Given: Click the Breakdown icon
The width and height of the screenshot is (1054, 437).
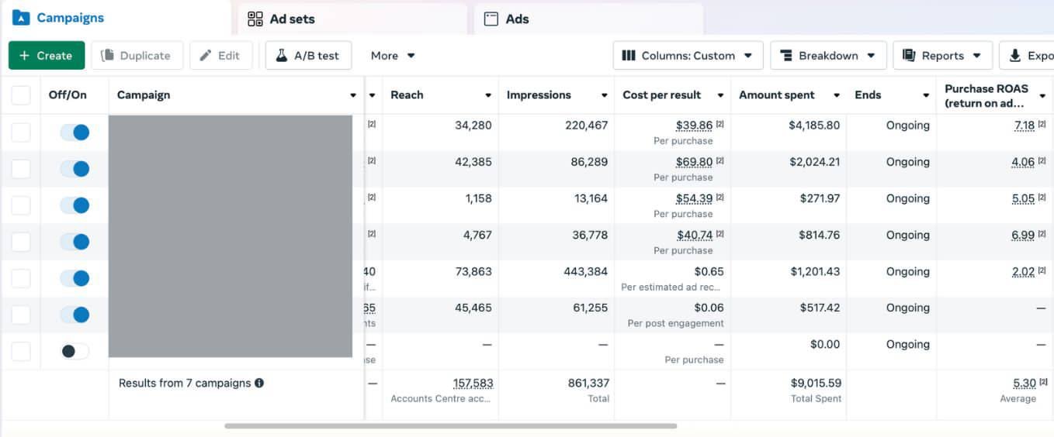Looking at the screenshot, I should [786, 56].
